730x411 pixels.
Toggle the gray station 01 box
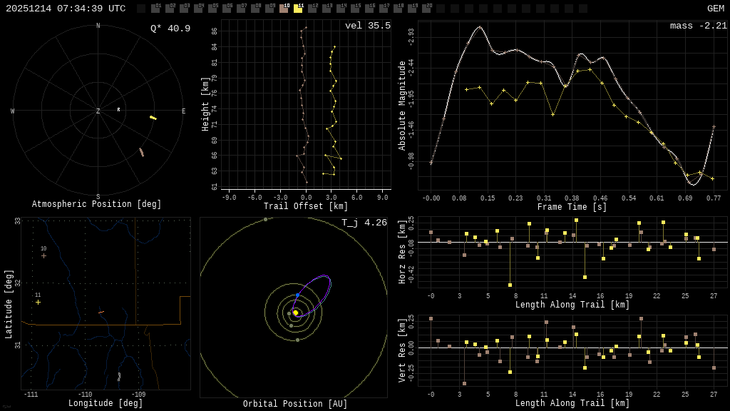click(155, 9)
